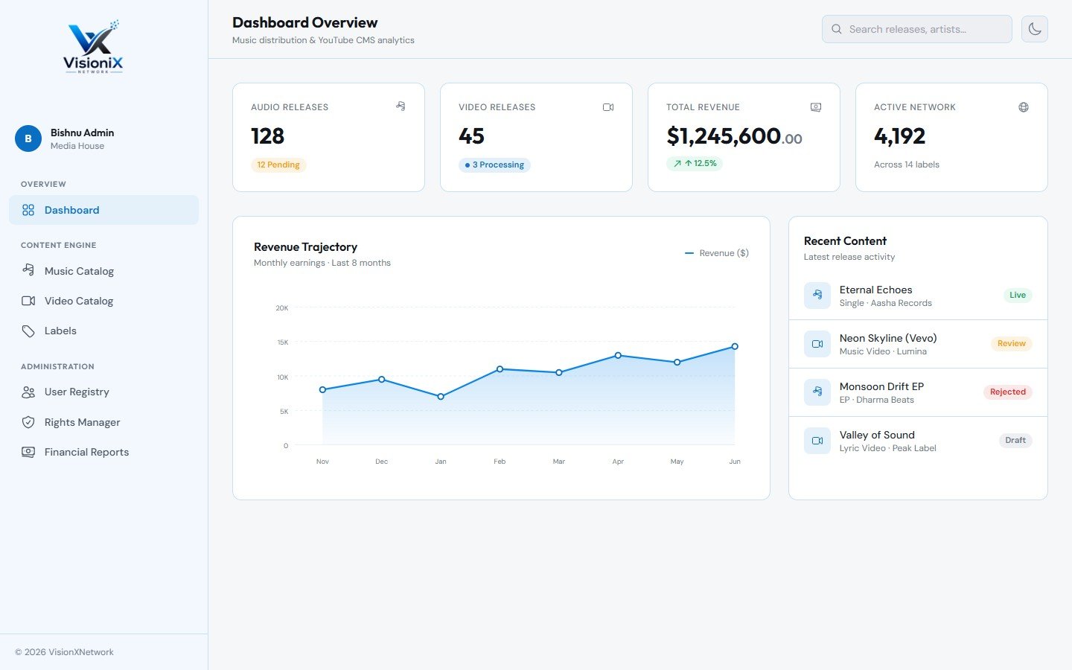Click the 4,192 active network value
The image size is (1072, 670).
(x=899, y=136)
